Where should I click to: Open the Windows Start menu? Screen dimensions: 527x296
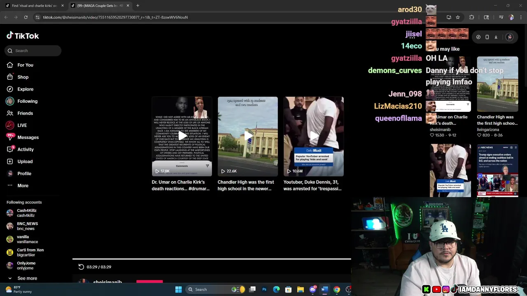pos(179,289)
